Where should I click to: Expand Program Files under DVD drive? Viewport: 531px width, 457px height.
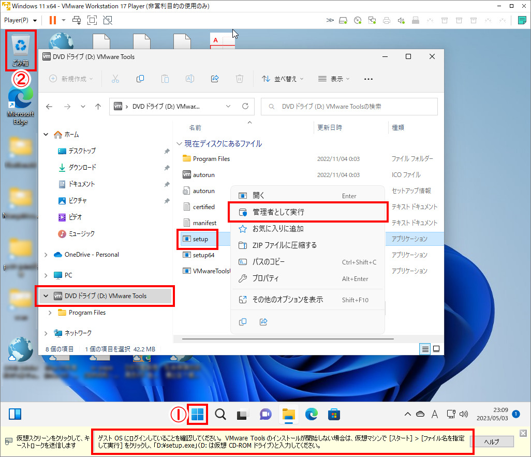[50, 313]
